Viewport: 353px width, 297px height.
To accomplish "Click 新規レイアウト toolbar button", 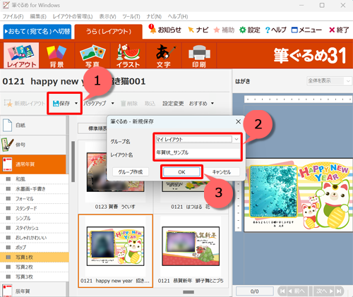I will pyautogui.click(x=25, y=103).
